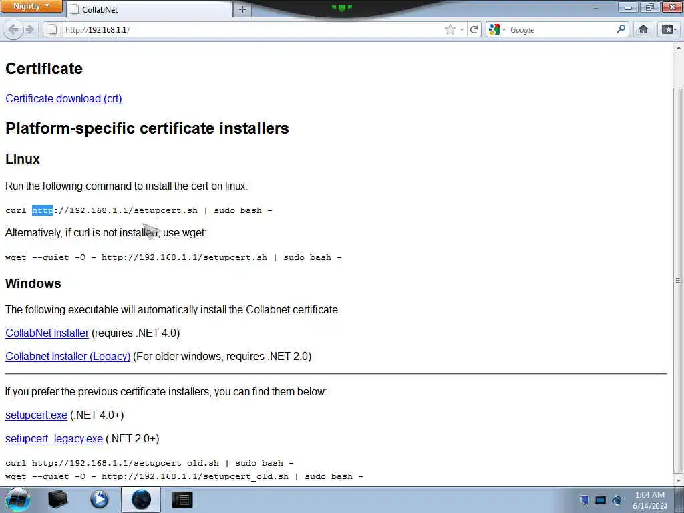Switch to the Nightly globe taskbar icon
Viewport: 684px width, 513px height.
[141, 500]
